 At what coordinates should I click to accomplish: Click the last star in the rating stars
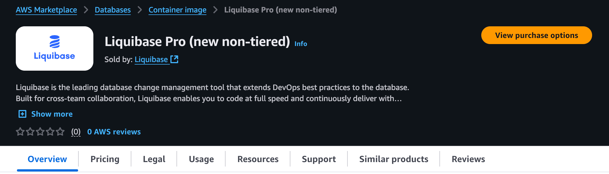coord(60,132)
